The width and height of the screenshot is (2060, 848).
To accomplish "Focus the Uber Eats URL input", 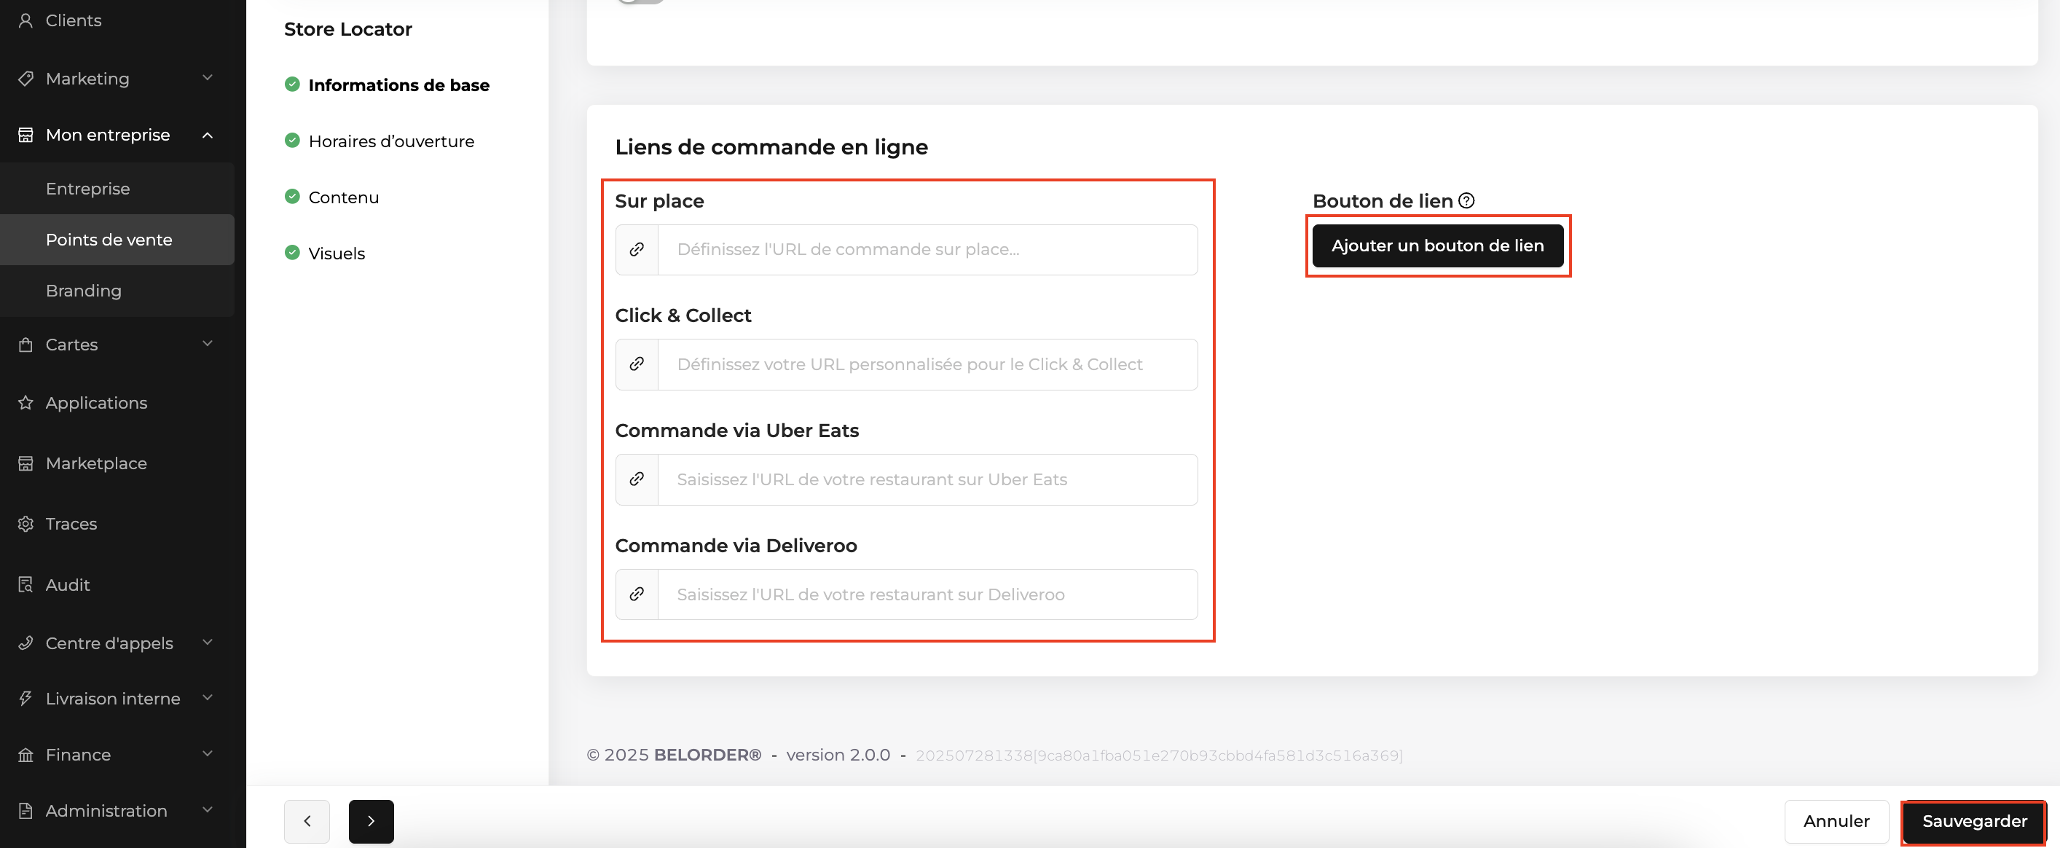I will [x=927, y=479].
